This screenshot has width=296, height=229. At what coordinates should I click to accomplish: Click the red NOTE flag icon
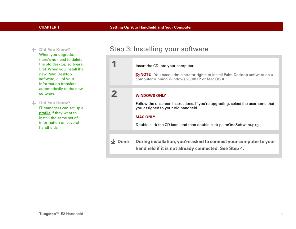[x=137, y=75]
